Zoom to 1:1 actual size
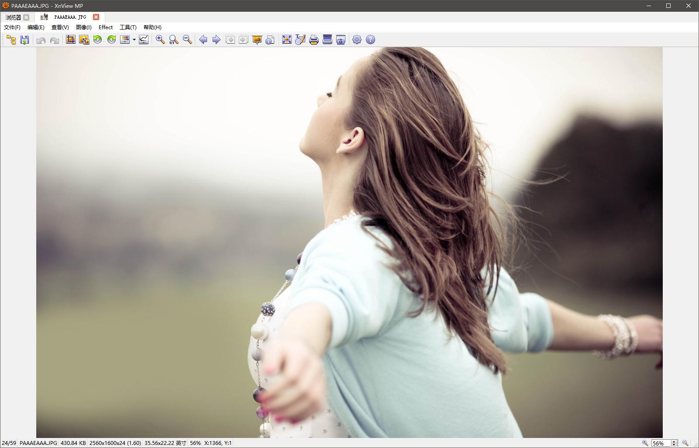The height and width of the screenshot is (448, 699). click(174, 40)
